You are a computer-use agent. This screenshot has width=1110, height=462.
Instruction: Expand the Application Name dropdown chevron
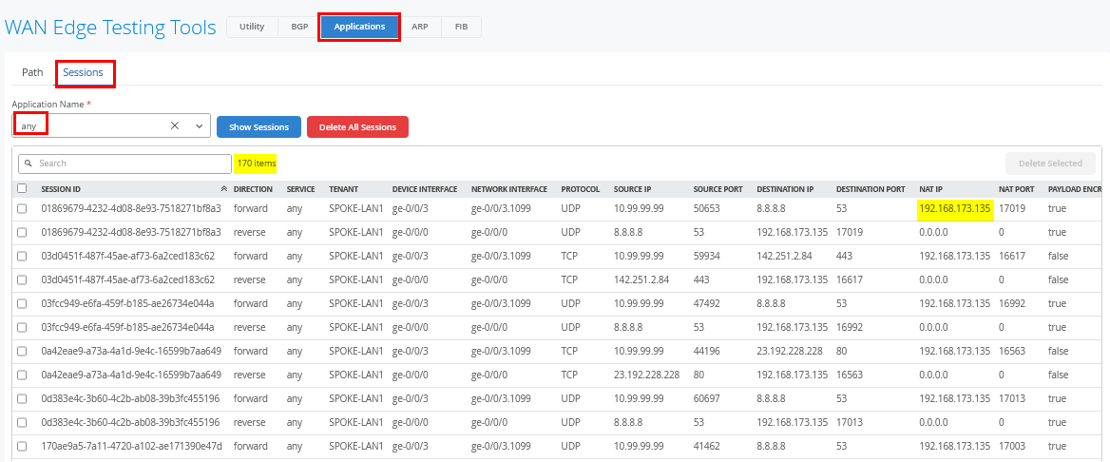click(200, 125)
